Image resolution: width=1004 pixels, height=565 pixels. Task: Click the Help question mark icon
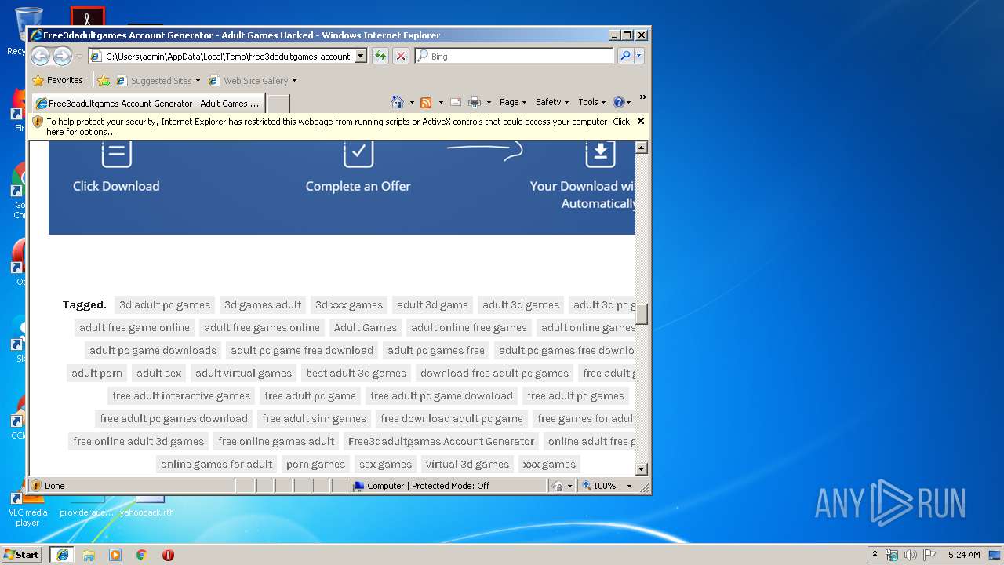[x=618, y=102]
